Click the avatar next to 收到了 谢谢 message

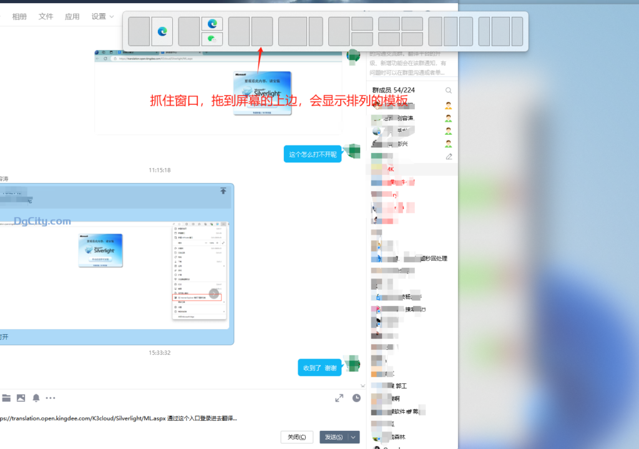353,363
